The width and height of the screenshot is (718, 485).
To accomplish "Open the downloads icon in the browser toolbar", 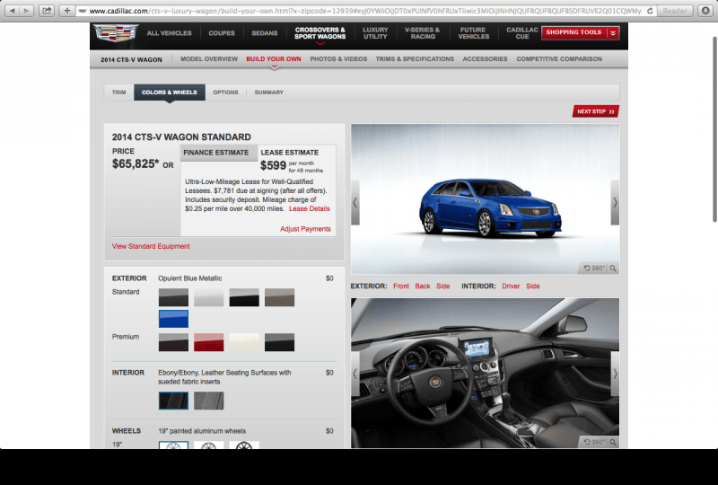I will 705,11.
